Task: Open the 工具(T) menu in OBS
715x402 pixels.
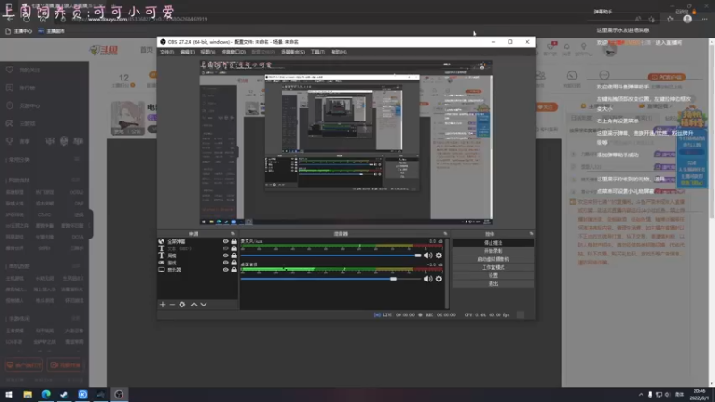Action: coord(318,52)
